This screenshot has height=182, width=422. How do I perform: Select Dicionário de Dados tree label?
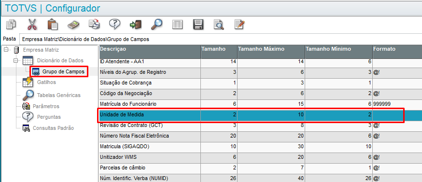[x=60, y=60]
